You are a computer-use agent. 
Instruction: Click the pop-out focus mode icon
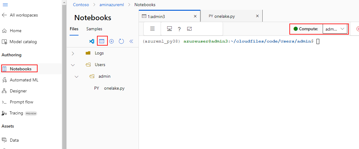click(x=189, y=29)
